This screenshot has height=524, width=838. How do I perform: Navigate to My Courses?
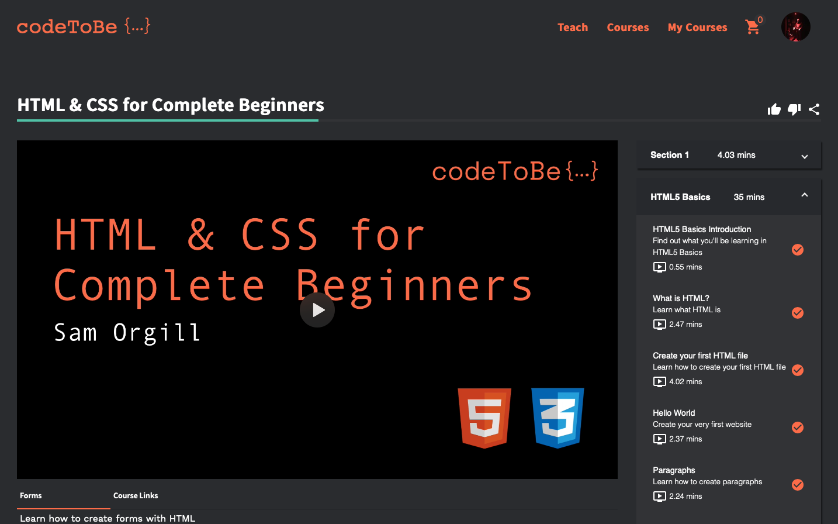point(697,27)
